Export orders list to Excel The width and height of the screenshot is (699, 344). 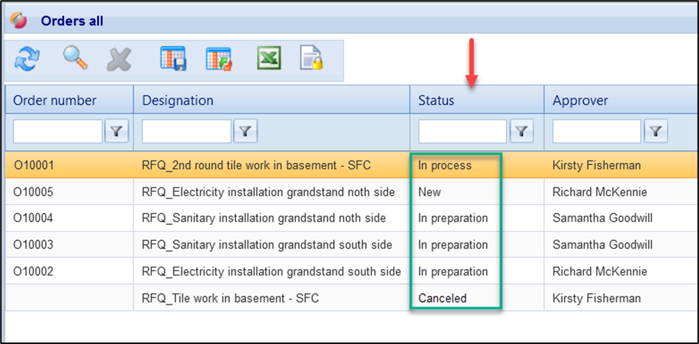[268, 59]
